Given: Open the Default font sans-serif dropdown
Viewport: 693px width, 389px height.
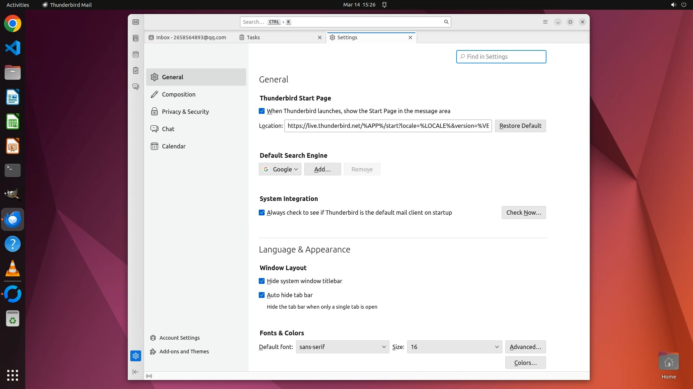Looking at the screenshot, I should (342, 347).
